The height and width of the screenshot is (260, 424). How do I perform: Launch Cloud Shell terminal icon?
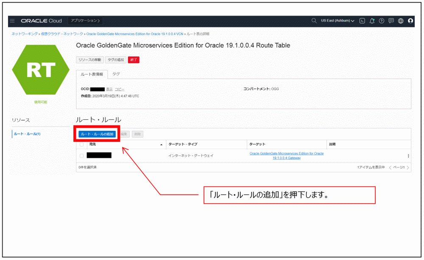[x=362, y=21]
